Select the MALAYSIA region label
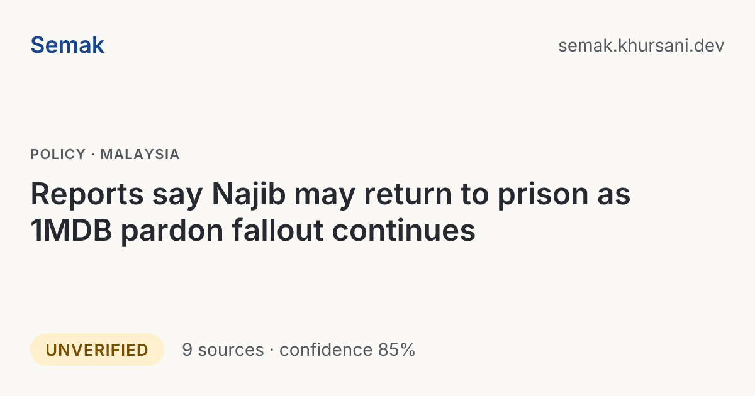Viewport: 755px width, 396px height. point(140,154)
